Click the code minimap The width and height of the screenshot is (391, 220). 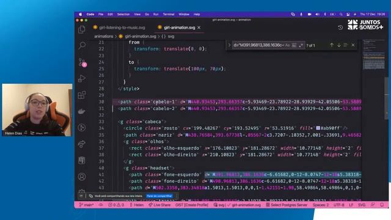[x=373, y=55]
